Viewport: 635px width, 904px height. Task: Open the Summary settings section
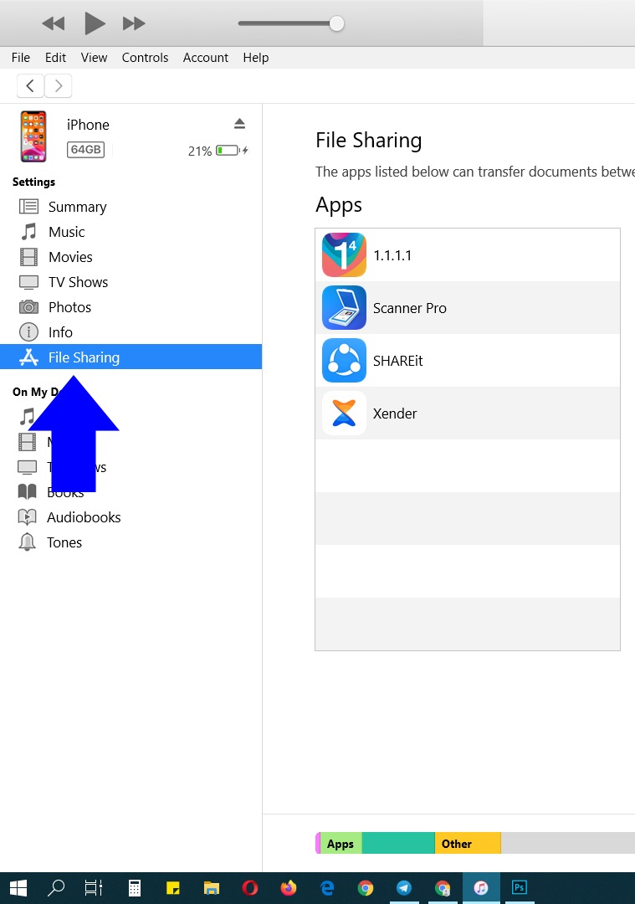131,207
